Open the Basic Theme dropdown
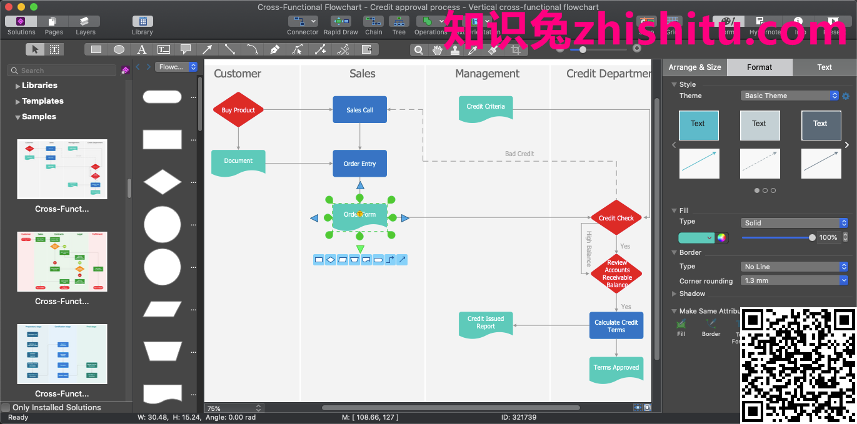This screenshot has width=857, height=424. (x=790, y=96)
